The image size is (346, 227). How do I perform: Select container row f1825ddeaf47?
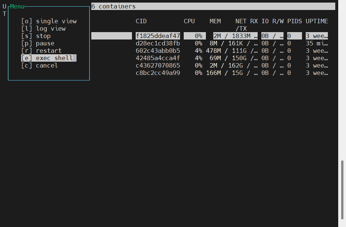(x=158, y=36)
